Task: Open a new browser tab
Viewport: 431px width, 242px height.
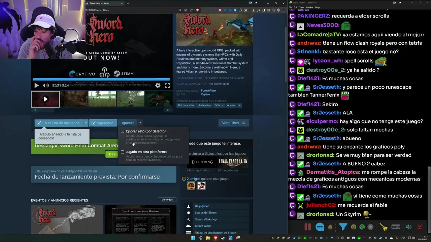Action: [128, 3]
